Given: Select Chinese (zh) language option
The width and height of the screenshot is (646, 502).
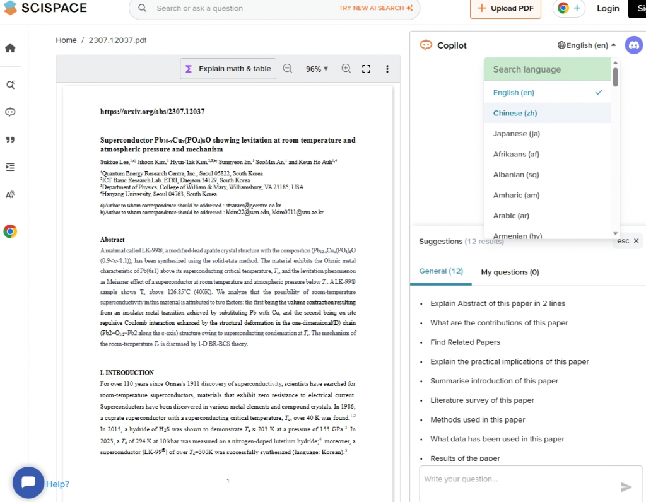Looking at the screenshot, I should click(x=548, y=114).
